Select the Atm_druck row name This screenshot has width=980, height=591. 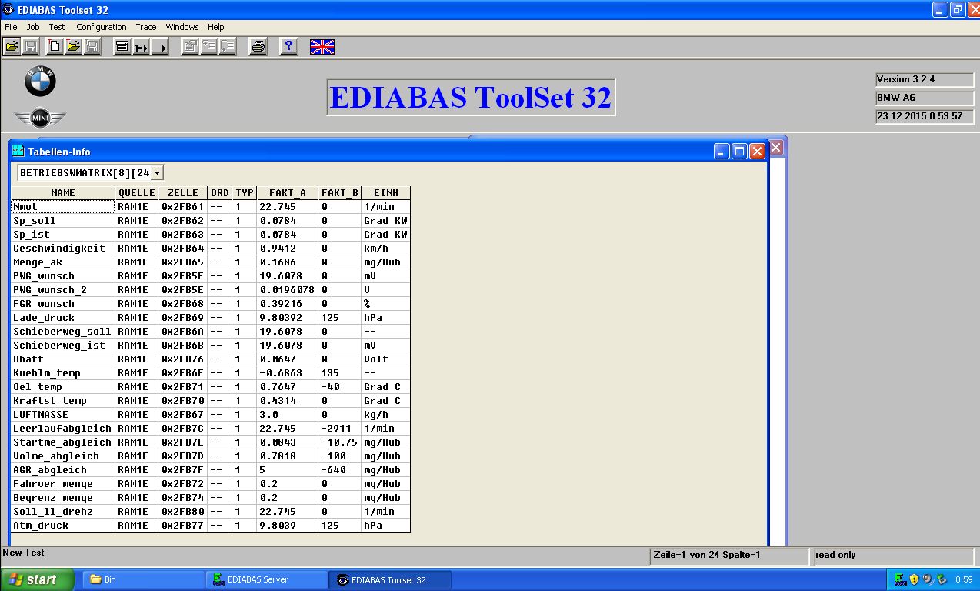[63, 526]
